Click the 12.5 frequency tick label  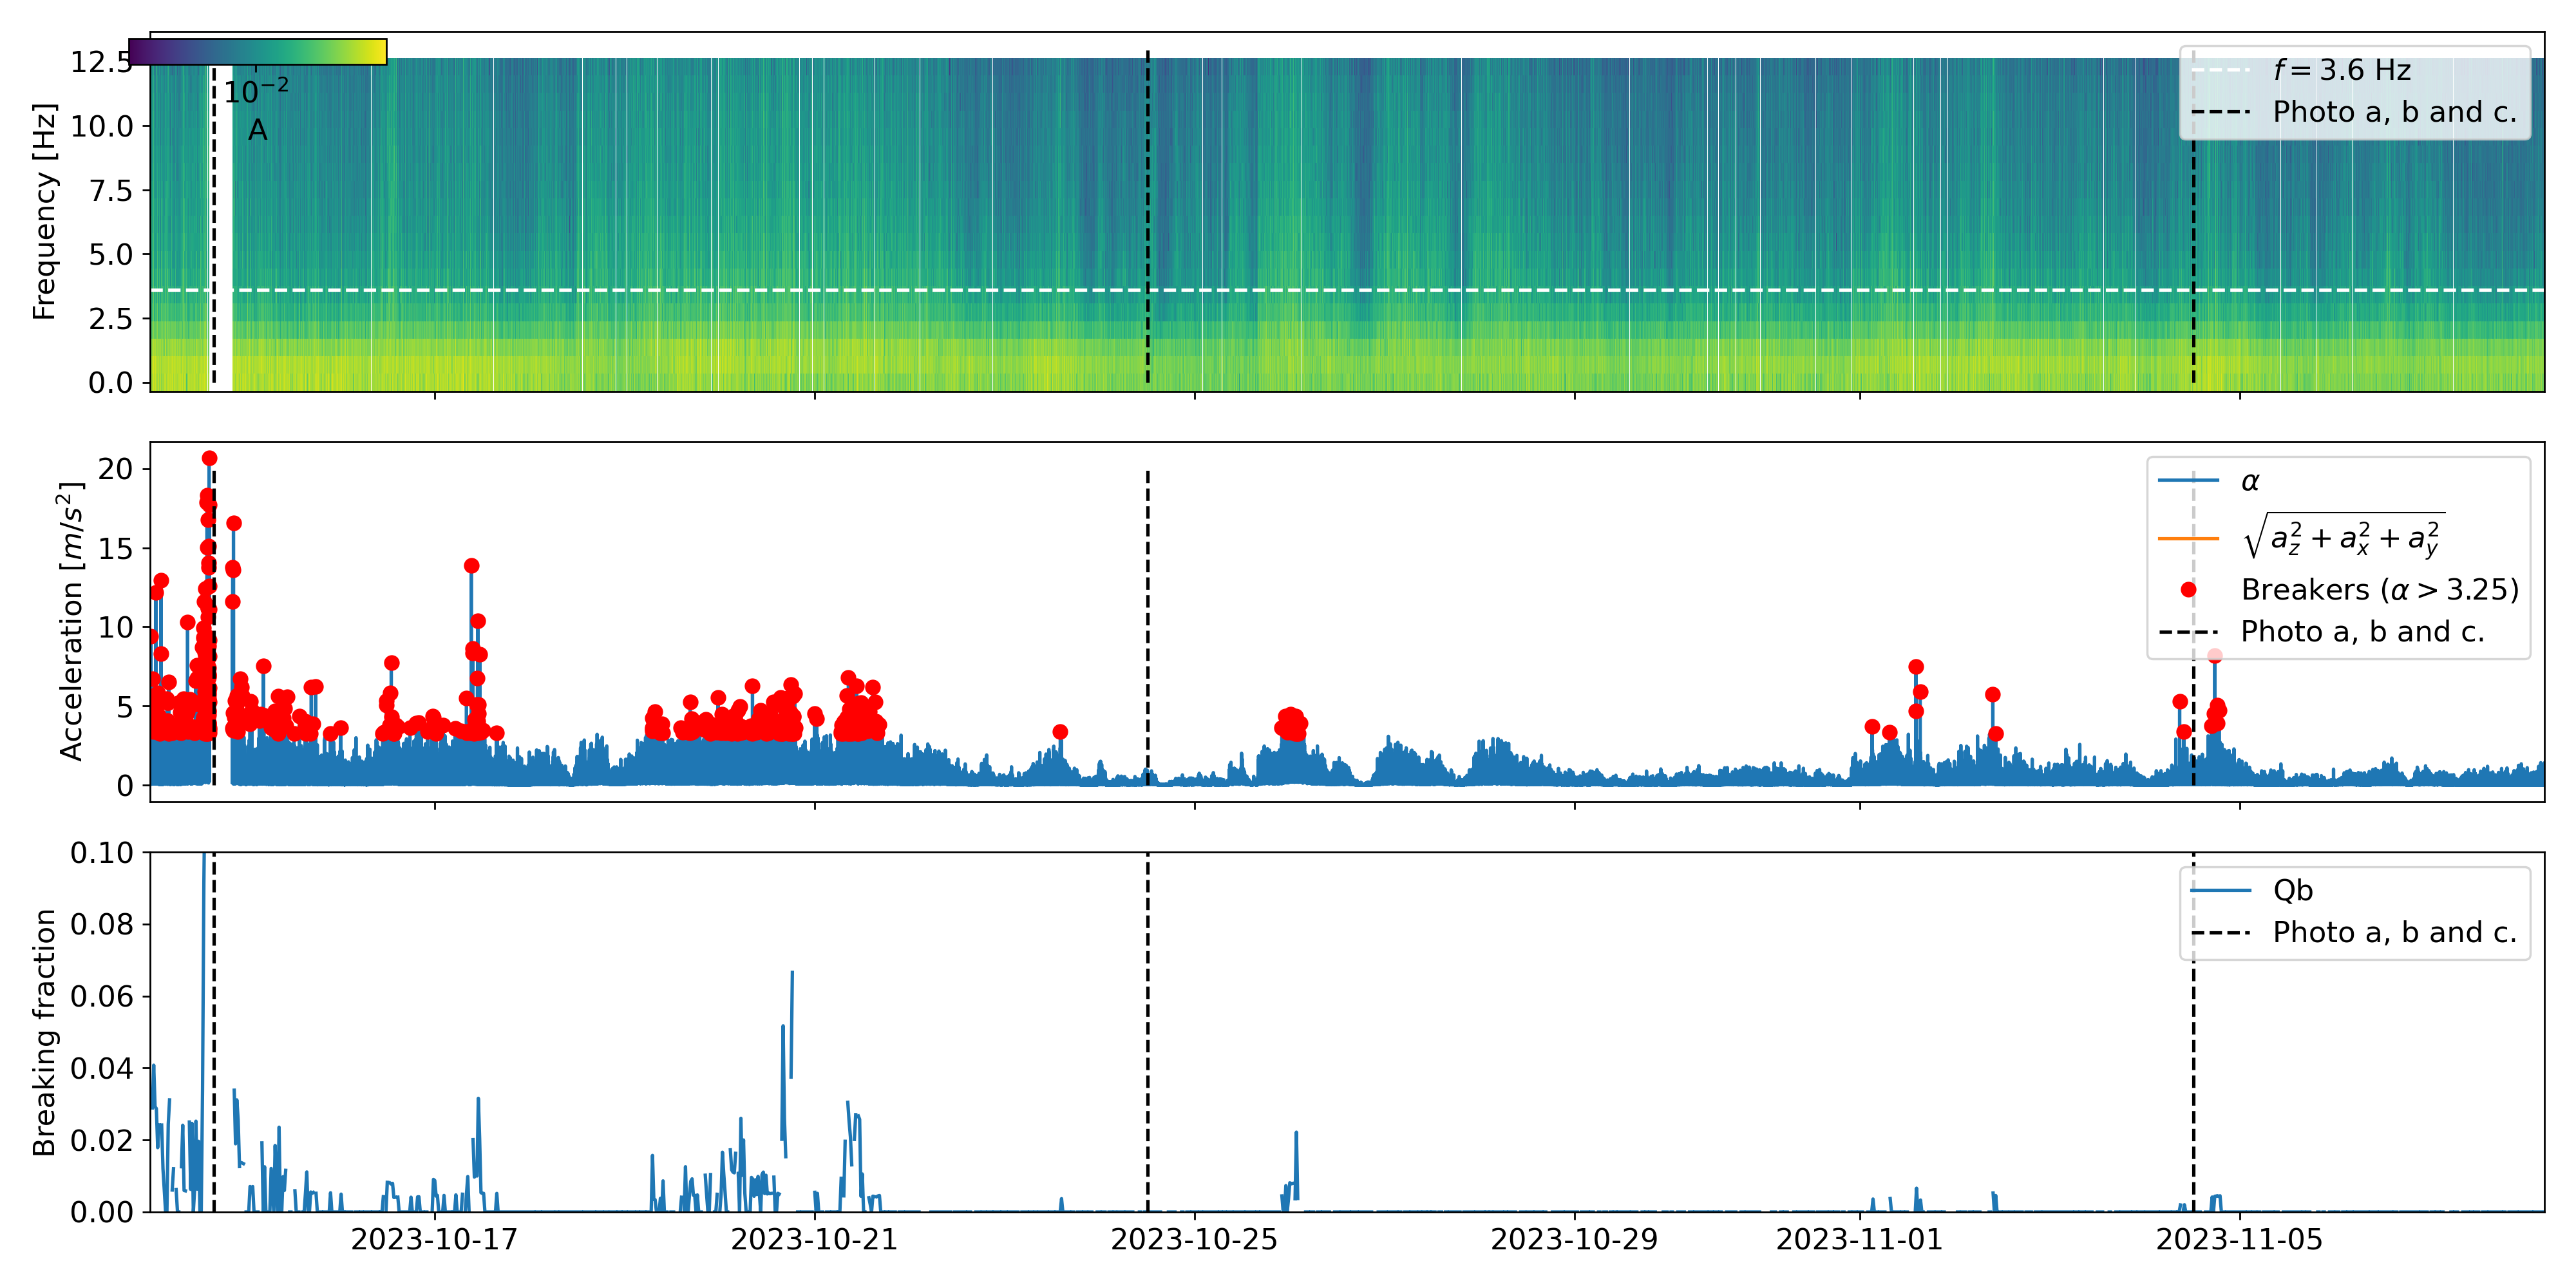coord(101,62)
